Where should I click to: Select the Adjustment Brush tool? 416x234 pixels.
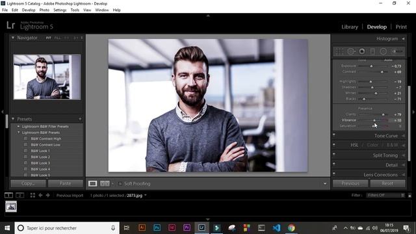[397, 51]
